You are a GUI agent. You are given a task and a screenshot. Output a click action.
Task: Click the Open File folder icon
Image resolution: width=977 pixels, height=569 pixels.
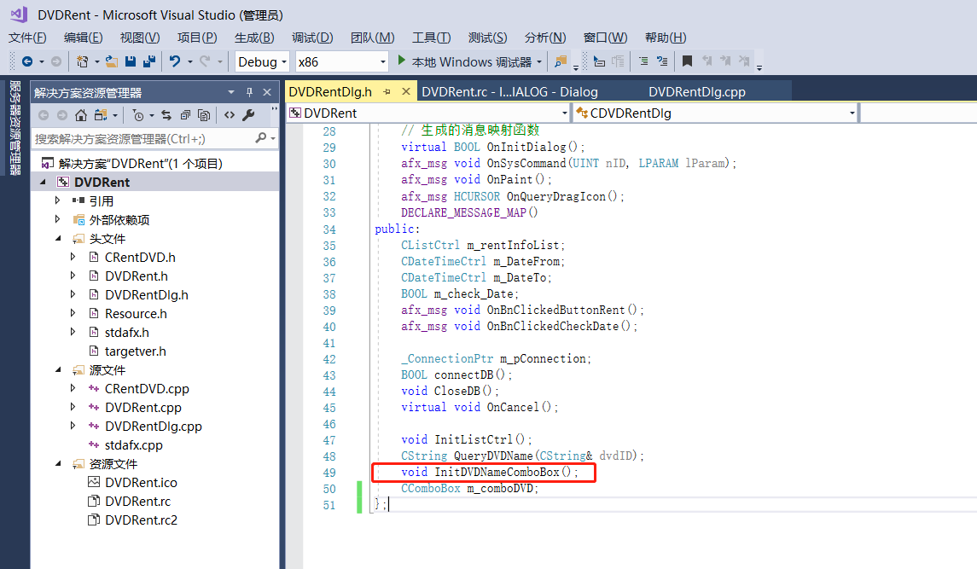pyautogui.click(x=112, y=61)
